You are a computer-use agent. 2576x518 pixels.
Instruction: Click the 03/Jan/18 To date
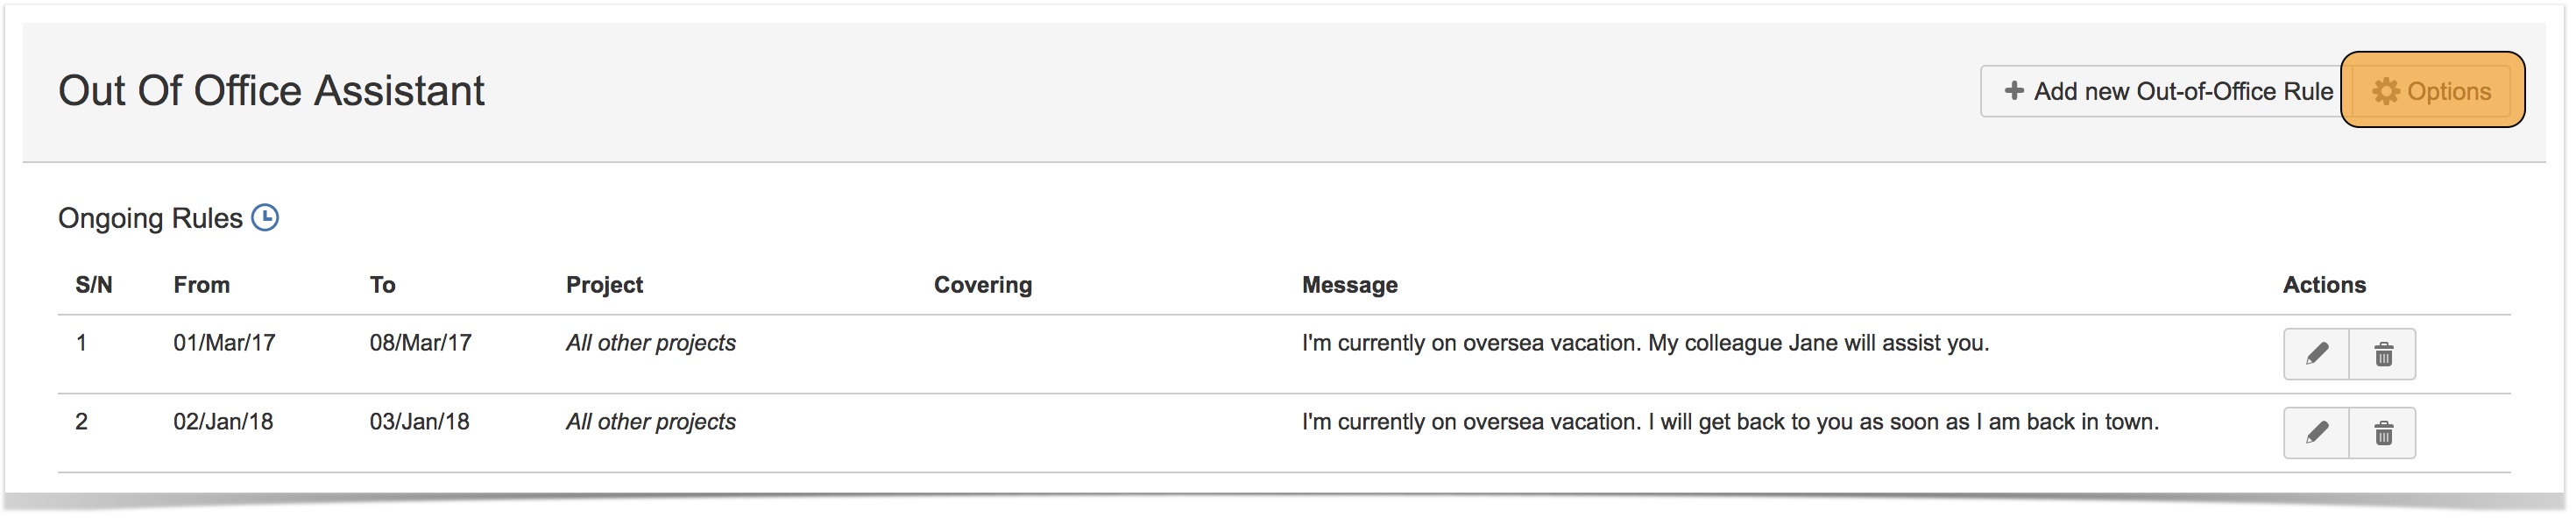coord(419,422)
